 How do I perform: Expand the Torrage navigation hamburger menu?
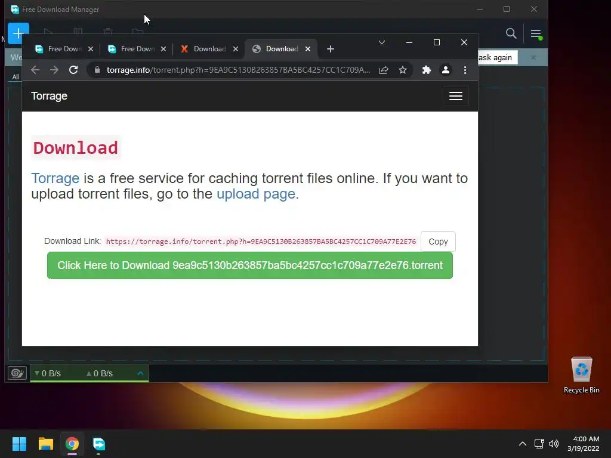(455, 96)
